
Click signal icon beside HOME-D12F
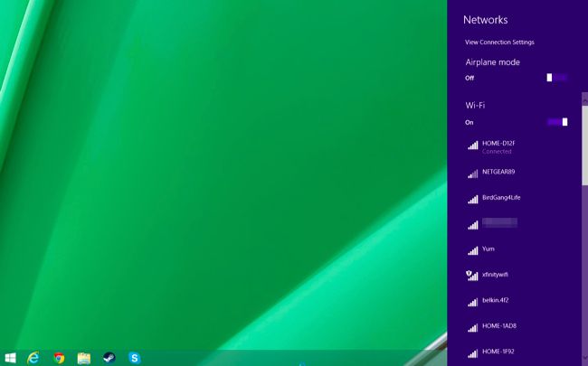tap(473, 145)
